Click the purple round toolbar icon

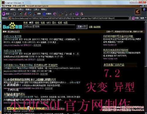[77, 14]
